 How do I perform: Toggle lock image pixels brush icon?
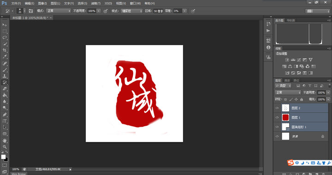point(291,99)
